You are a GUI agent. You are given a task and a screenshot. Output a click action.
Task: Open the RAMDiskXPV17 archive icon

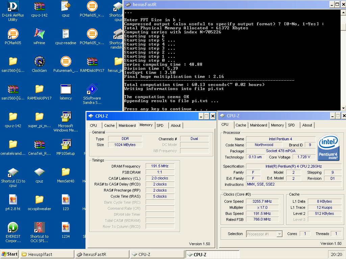[x=92, y=61]
